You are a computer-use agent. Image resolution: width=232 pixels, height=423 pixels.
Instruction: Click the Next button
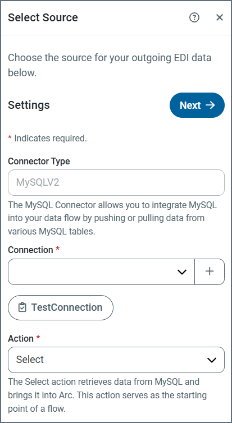(197, 105)
